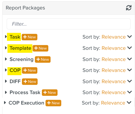Open Template sort chevron dropdown
Viewport: 135px width, 114px height.
point(130,48)
